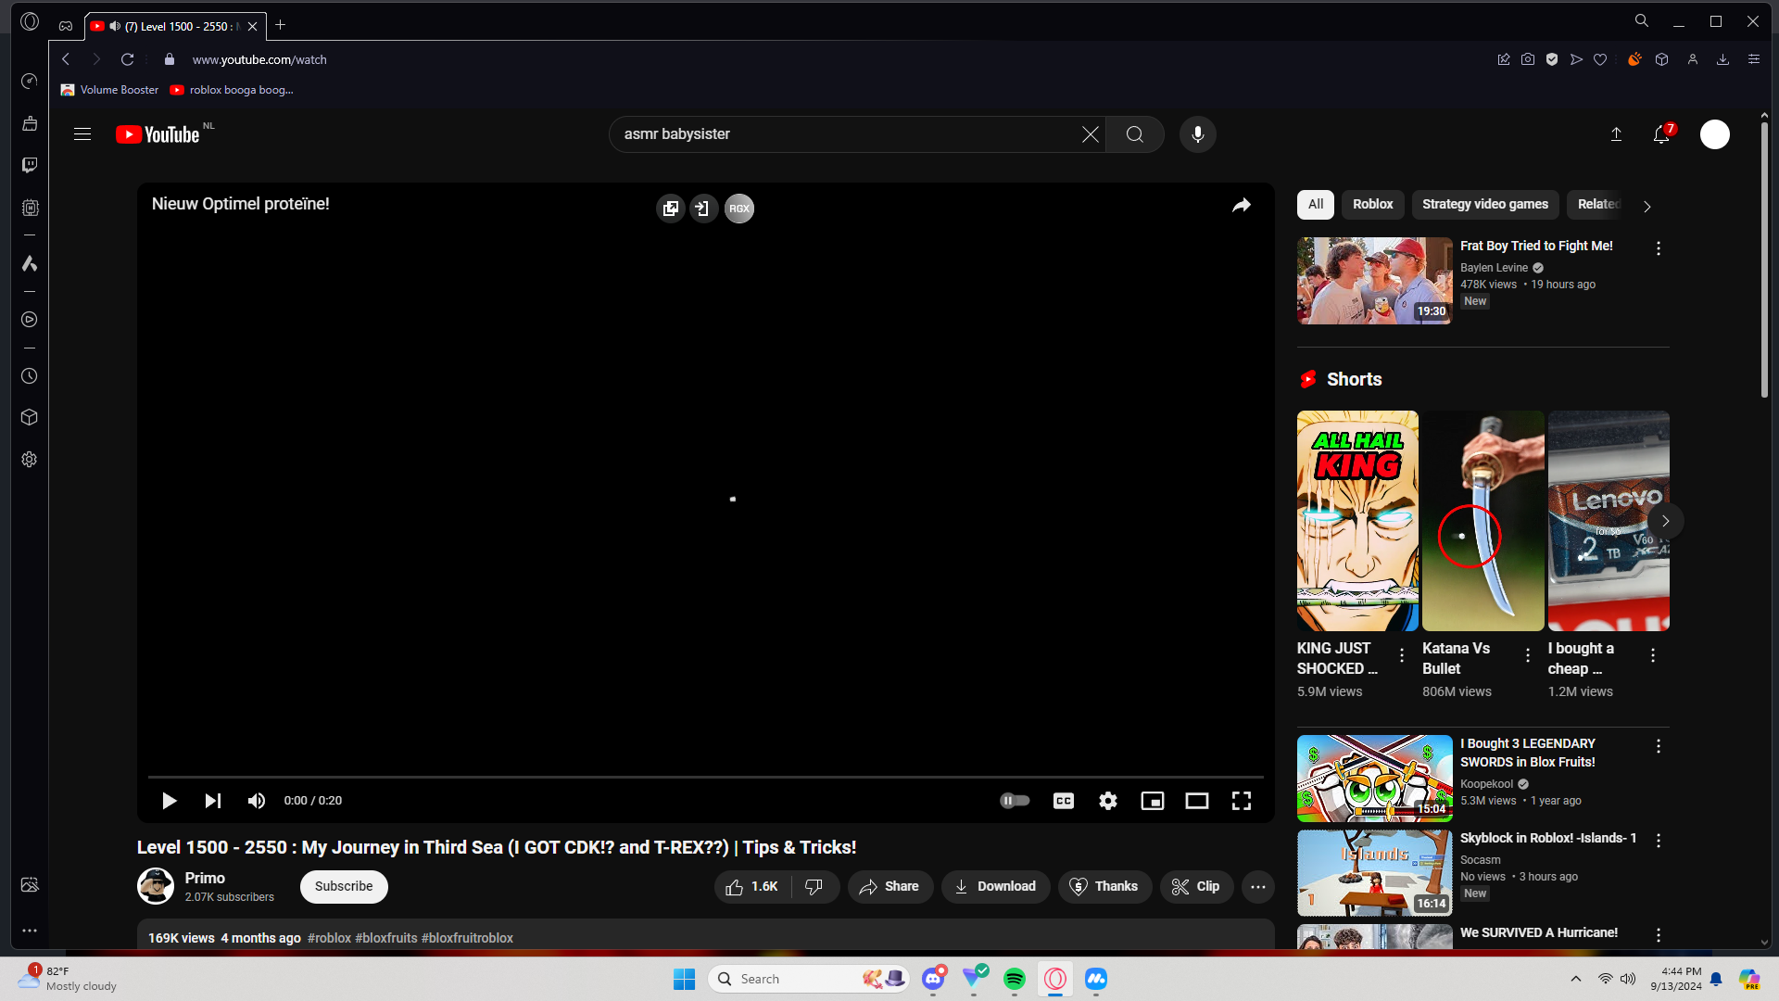1779x1001 pixels.
Task: Toggle closed captions on the video
Action: coord(1064,801)
